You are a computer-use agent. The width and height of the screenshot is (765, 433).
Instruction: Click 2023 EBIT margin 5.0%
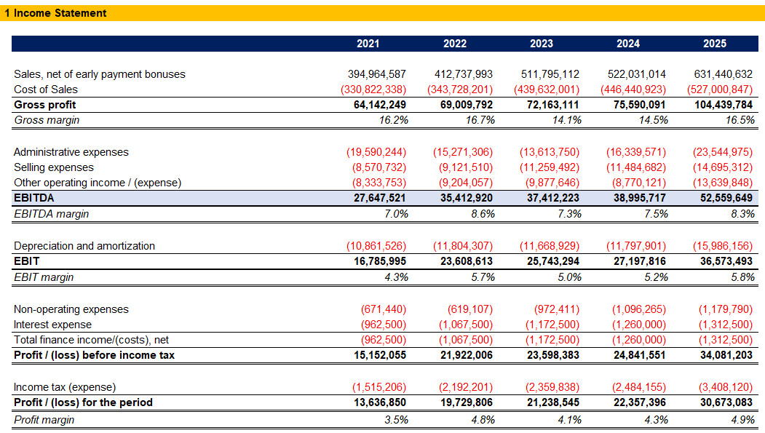tap(569, 277)
